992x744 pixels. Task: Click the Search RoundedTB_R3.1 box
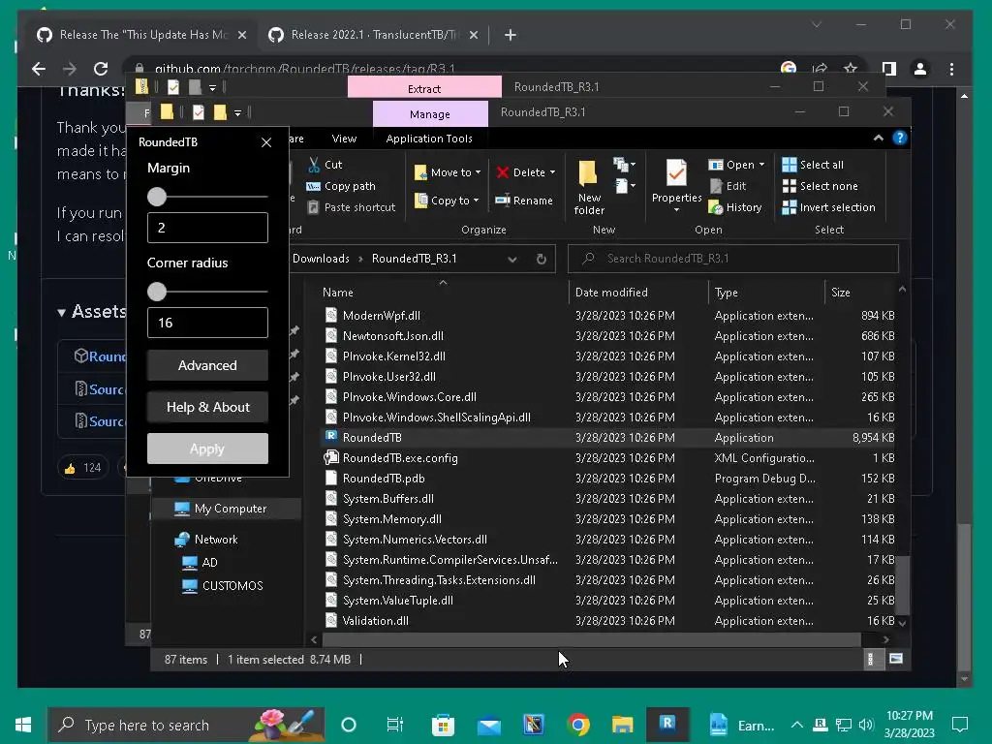tap(733, 259)
